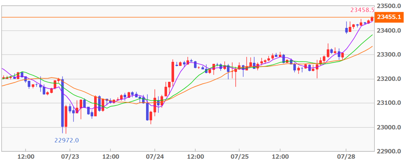
Task: Click the 07/28 date label
Action: (x=346, y=157)
